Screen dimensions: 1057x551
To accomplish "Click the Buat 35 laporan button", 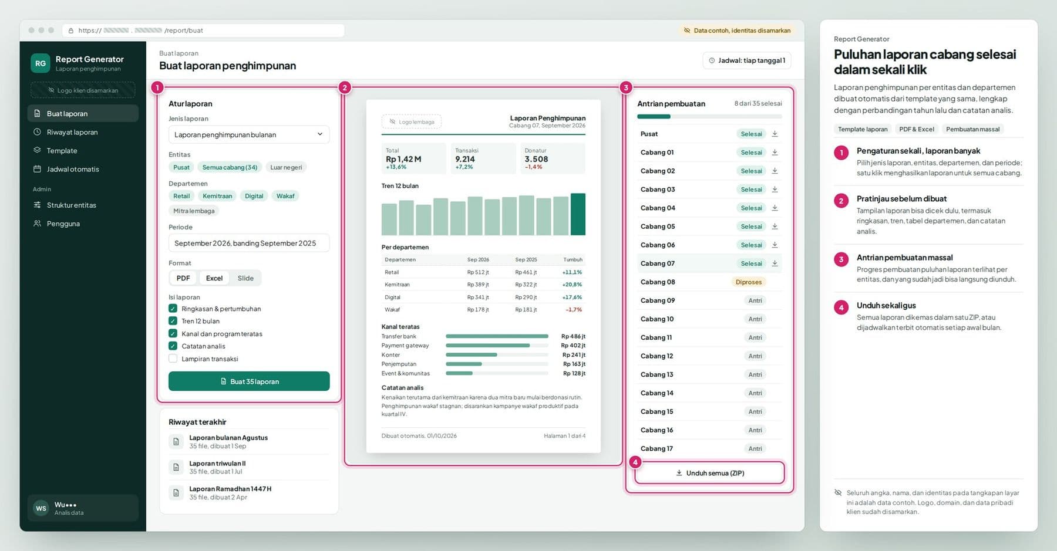I will point(249,381).
